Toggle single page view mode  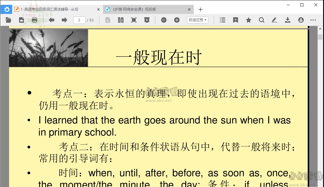tap(107, 20)
